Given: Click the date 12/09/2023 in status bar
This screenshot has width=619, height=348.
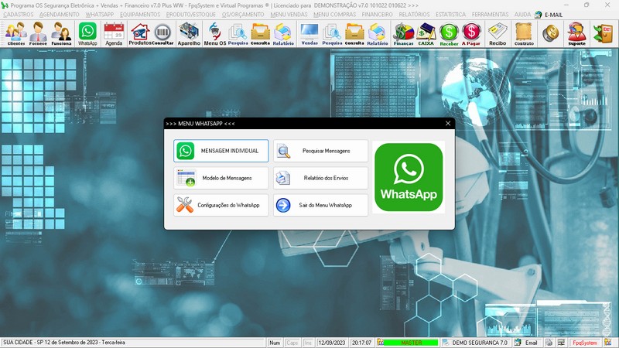Looking at the screenshot, I should point(332,343).
